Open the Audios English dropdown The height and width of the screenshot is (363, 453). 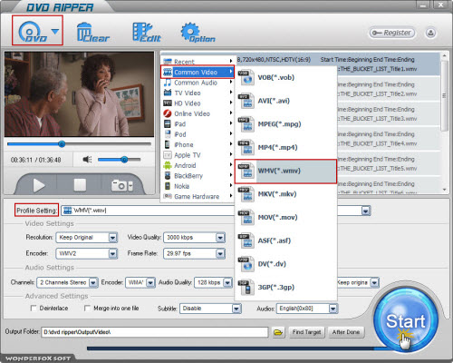pos(306,309)
